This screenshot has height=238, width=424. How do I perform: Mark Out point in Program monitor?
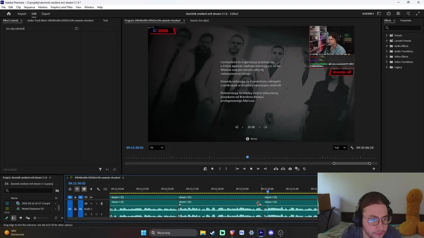(x=226, y=169)
